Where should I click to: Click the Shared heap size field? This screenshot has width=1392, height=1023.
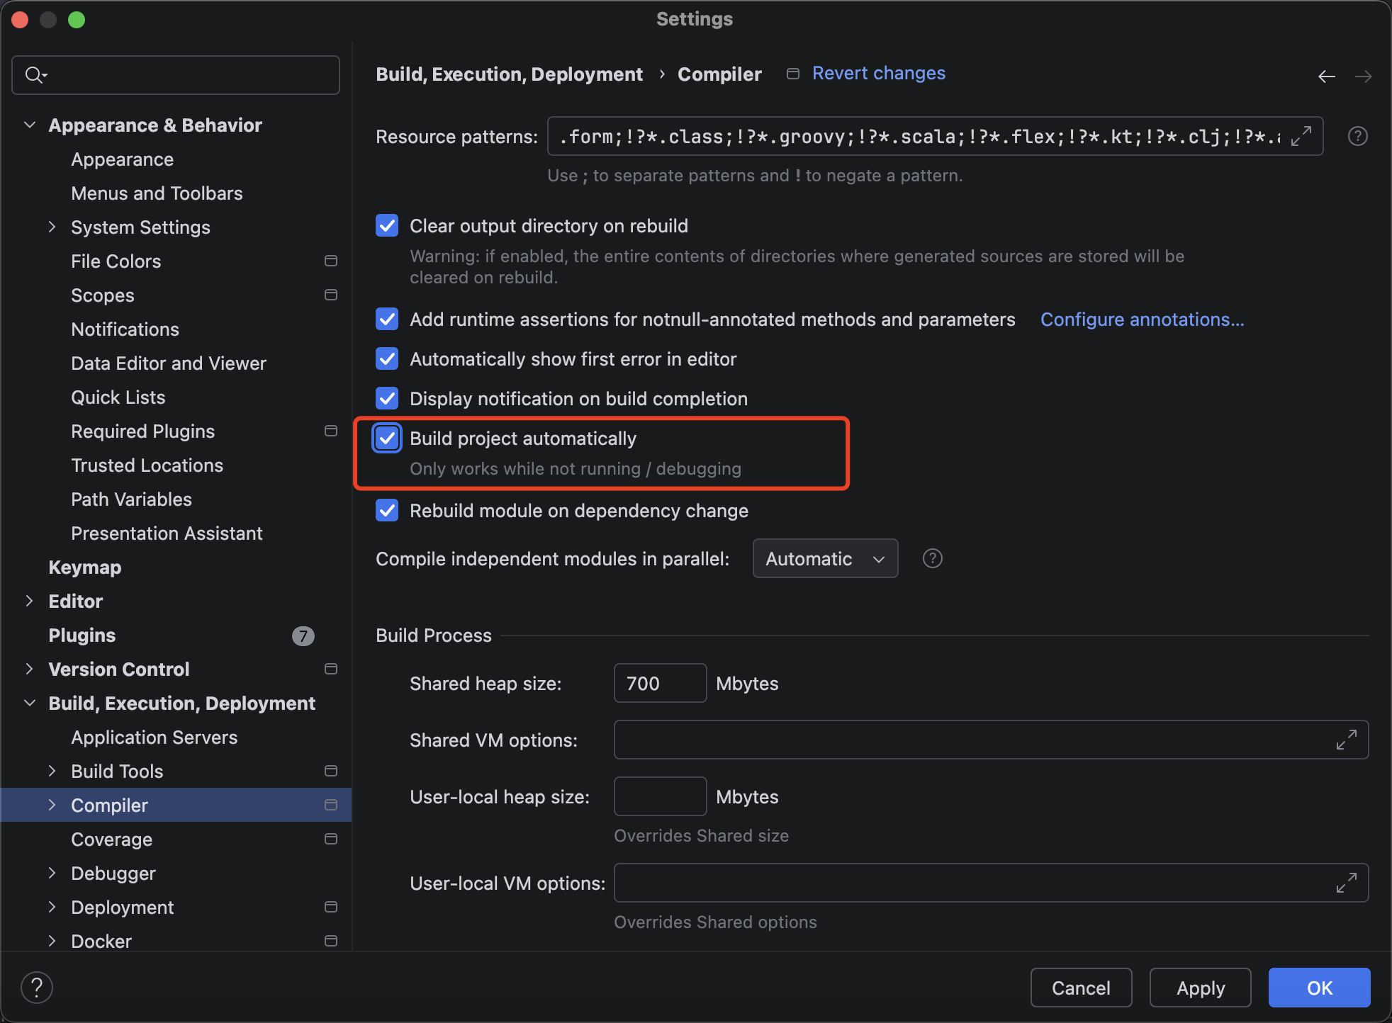(659, 684)
